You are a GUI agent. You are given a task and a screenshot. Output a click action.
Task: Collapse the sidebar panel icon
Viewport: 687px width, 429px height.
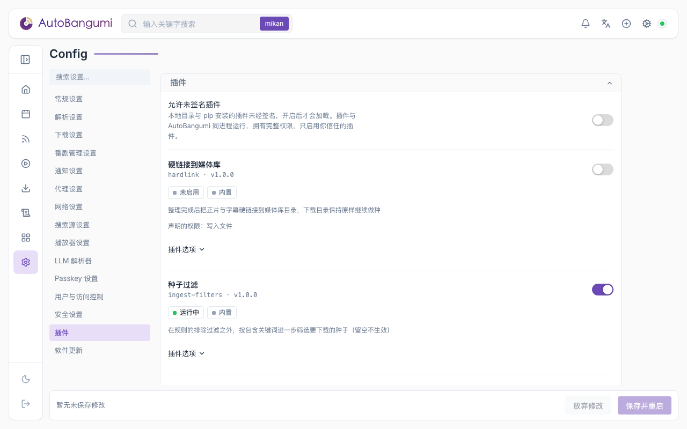tap(25, 60)
